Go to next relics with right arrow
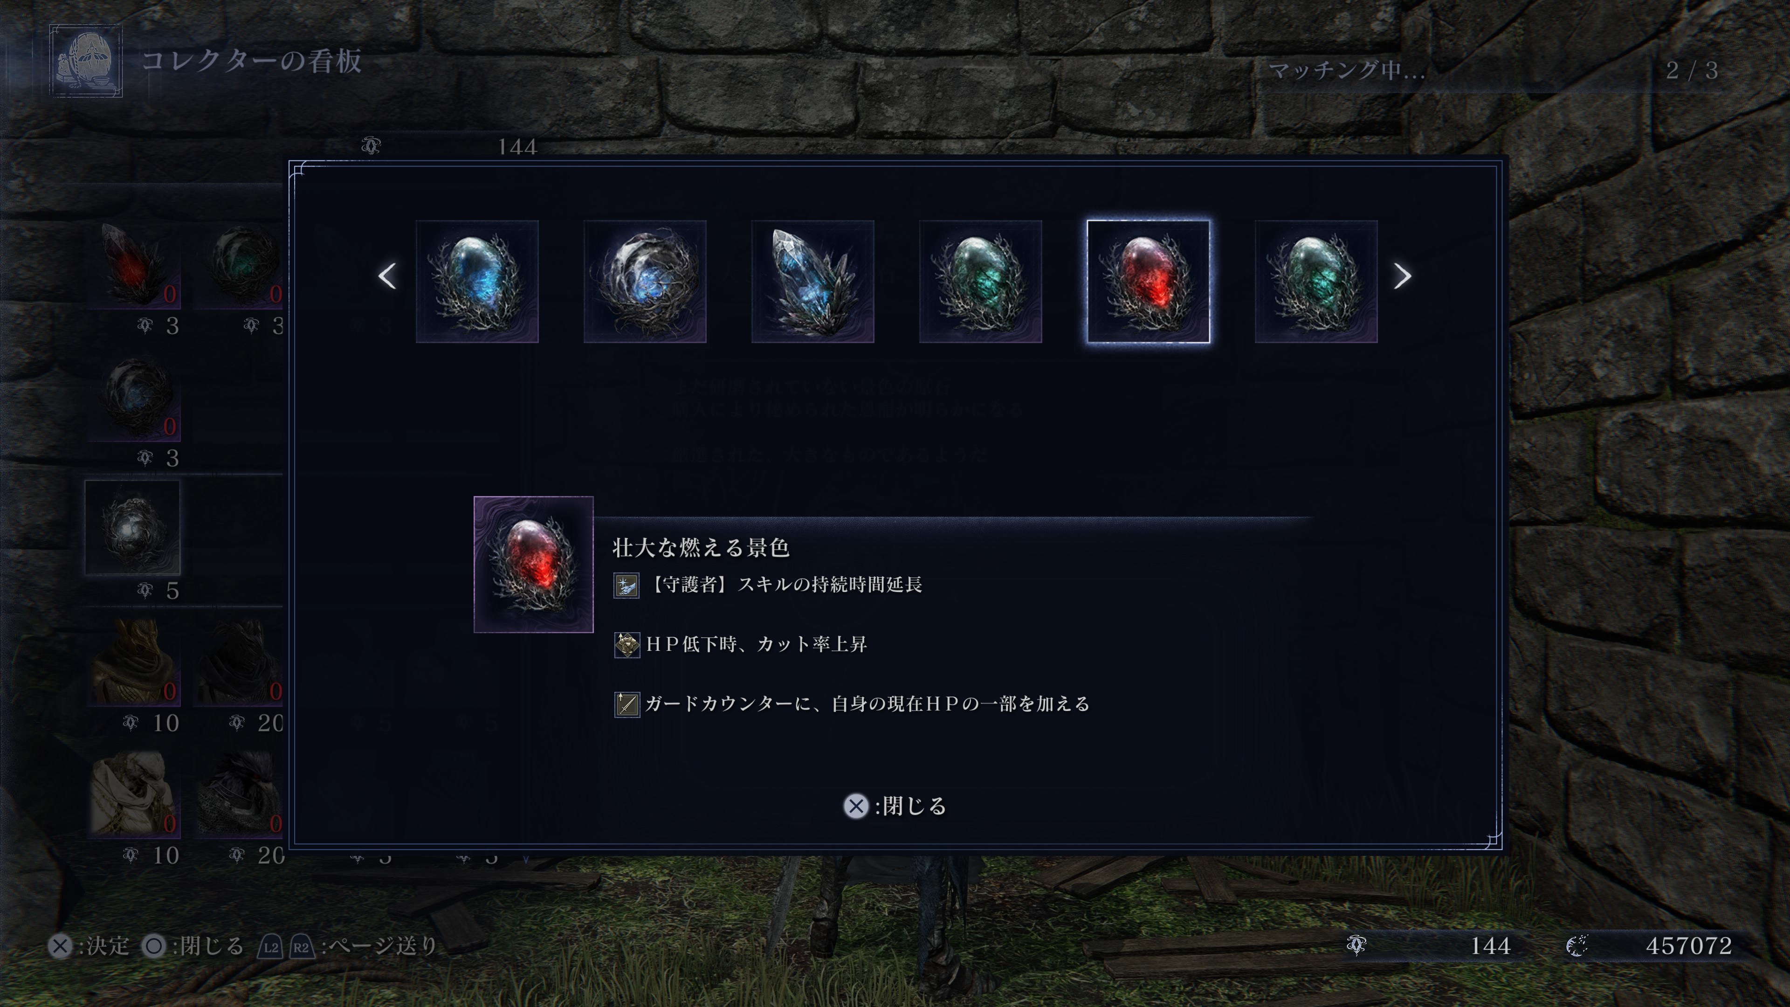This screenshot has width=1790, height=1007. tap(1402, 276)
